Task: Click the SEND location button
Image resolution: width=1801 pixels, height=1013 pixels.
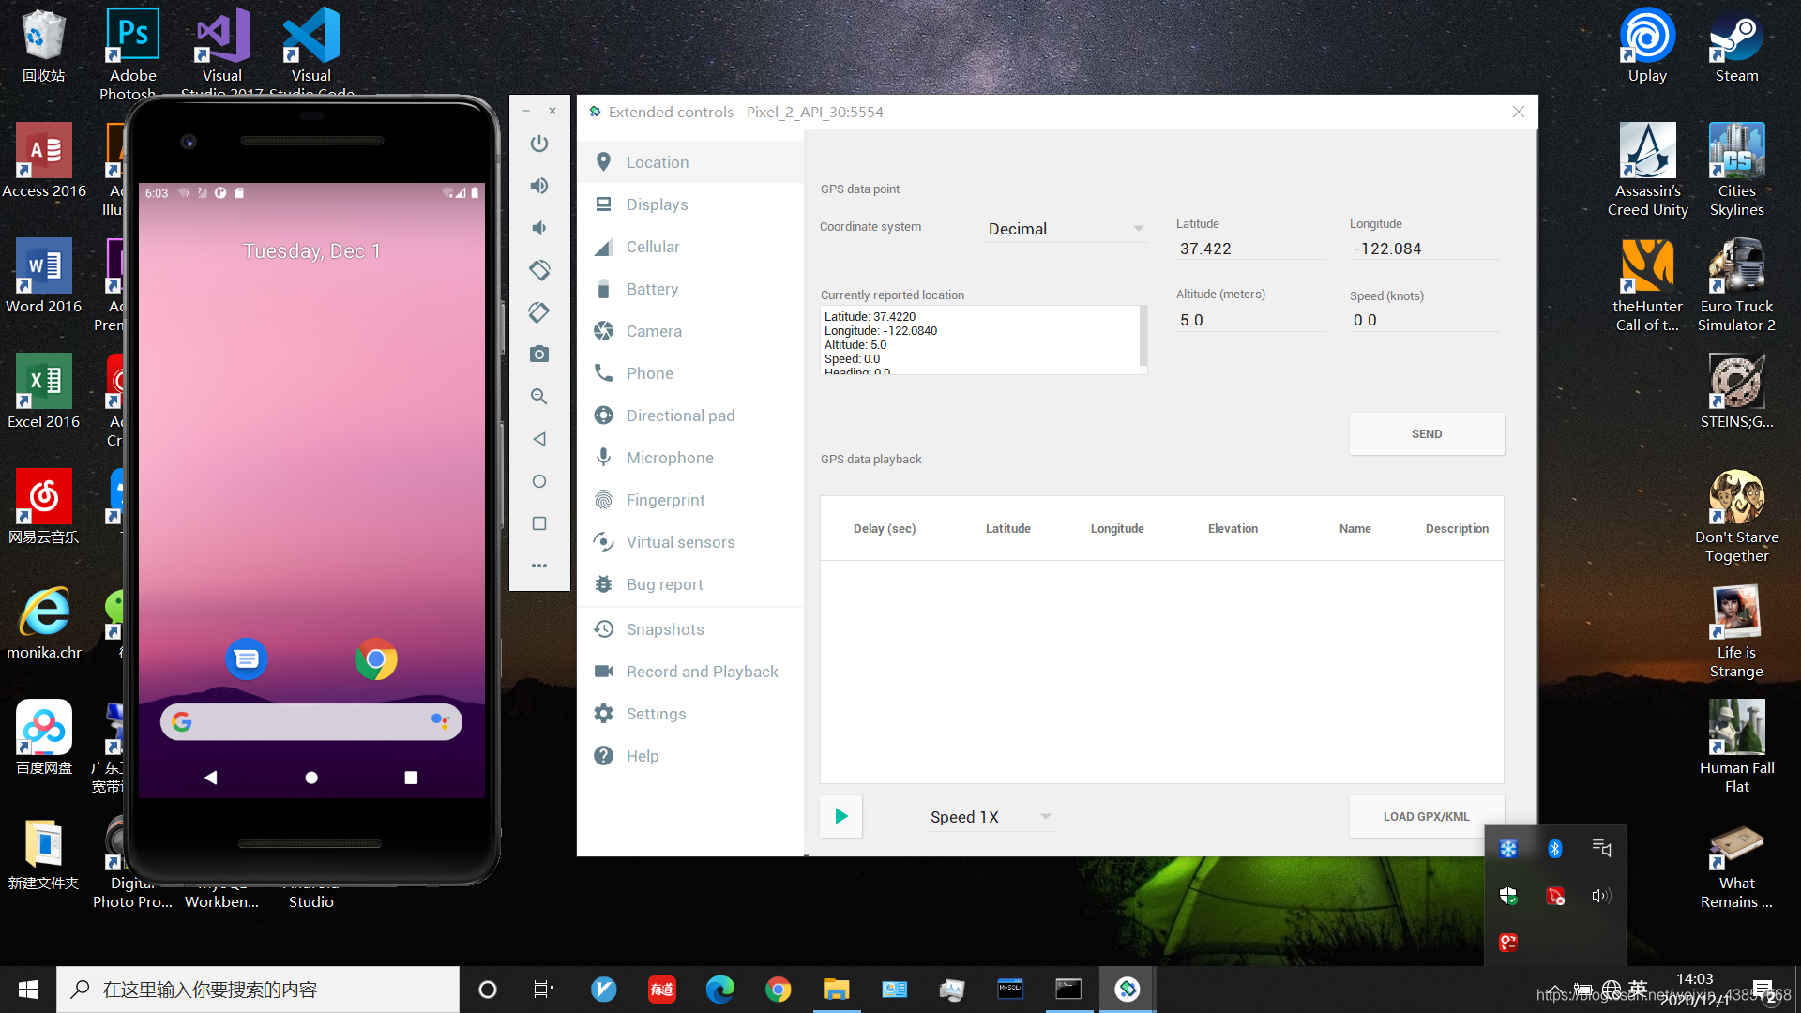Action: pyautogui.click(x=1426, y=434)
